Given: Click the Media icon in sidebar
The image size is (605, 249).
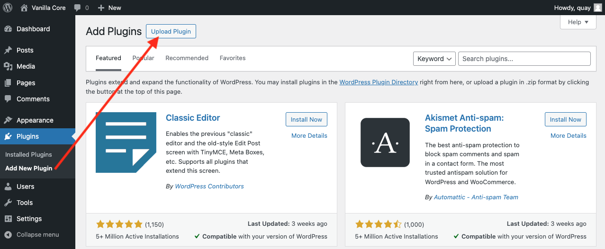Looking at the screenshot, I should [8, 66].
